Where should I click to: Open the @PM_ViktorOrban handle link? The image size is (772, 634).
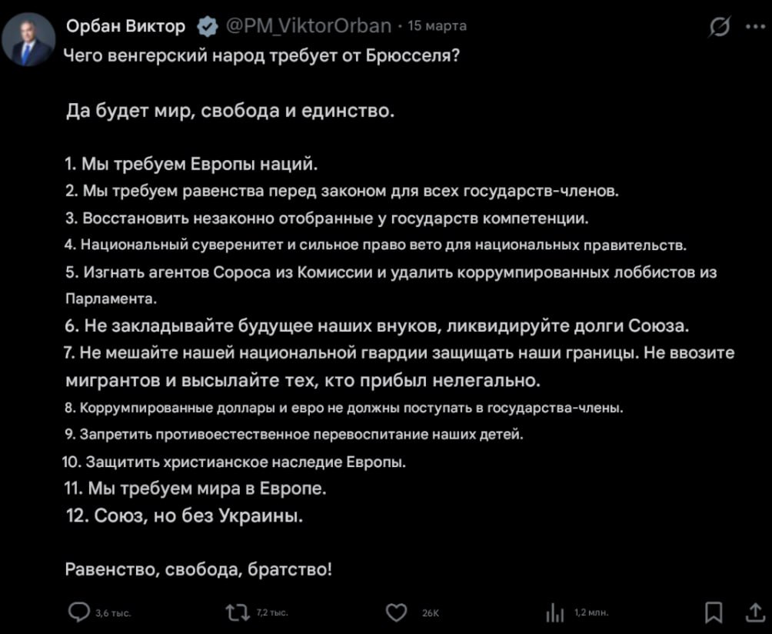tap(308, 26)
